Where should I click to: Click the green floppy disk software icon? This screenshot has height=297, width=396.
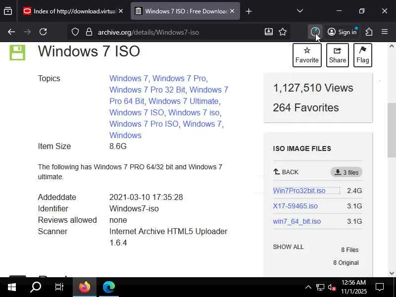[x=17, y=52]
